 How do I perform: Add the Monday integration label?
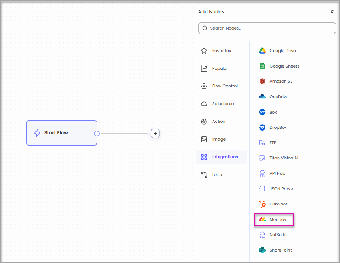pos(278,220)
